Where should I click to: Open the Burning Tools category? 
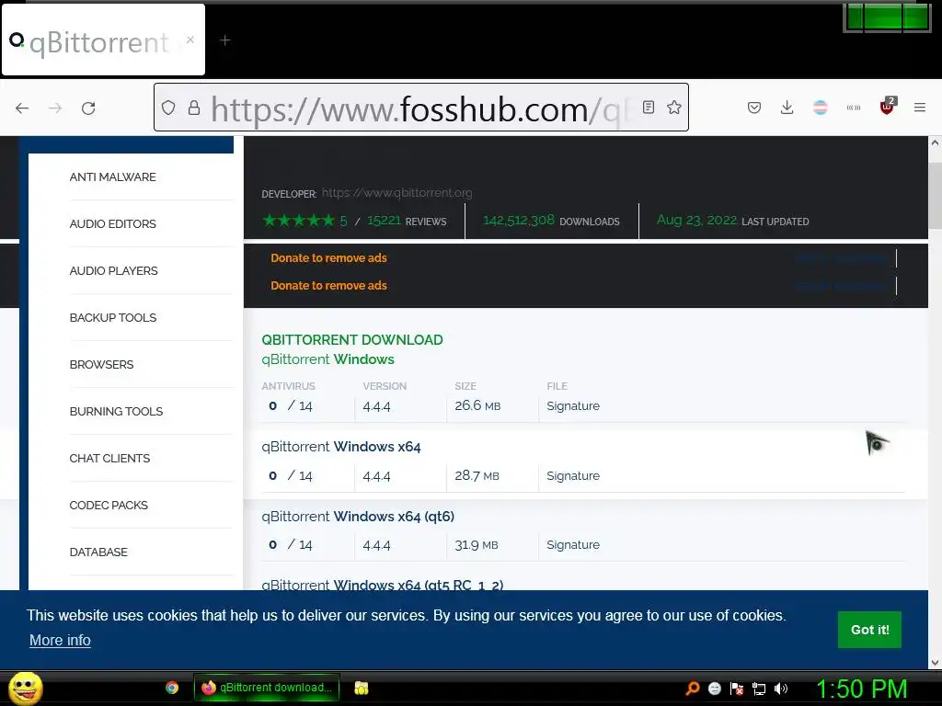116,411
